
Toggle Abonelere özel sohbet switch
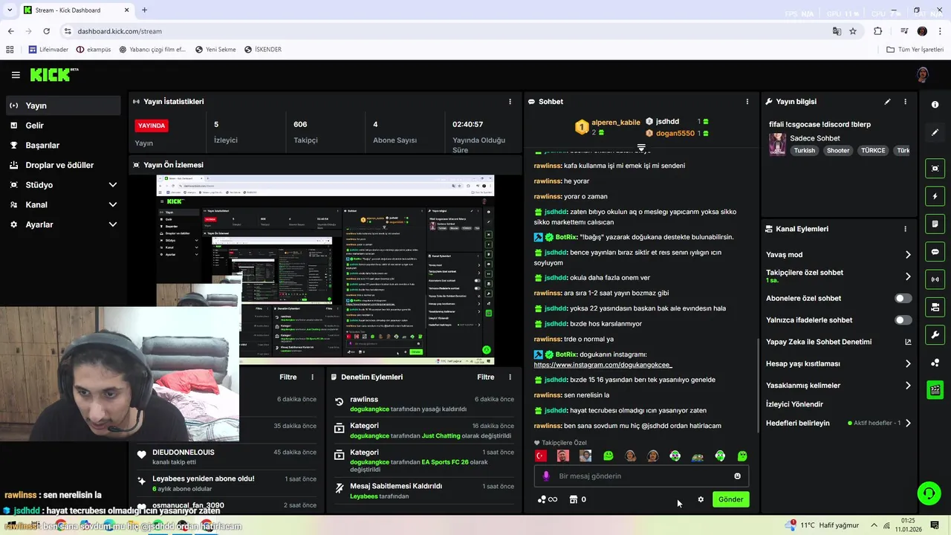point(903,299)
